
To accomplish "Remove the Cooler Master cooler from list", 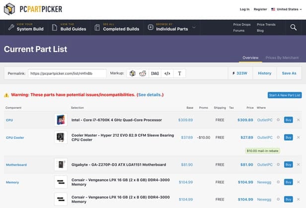I will 299,137.
